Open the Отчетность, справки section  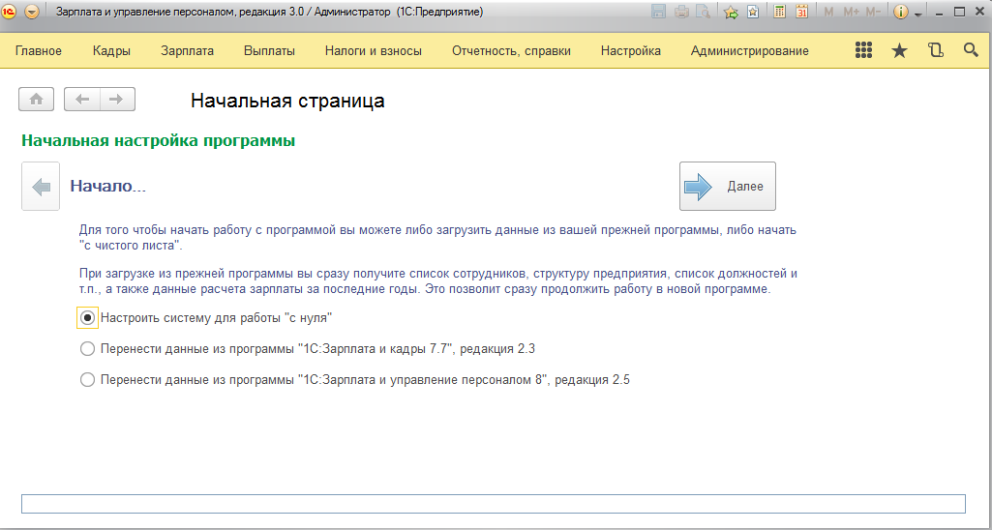coord(511,51)
